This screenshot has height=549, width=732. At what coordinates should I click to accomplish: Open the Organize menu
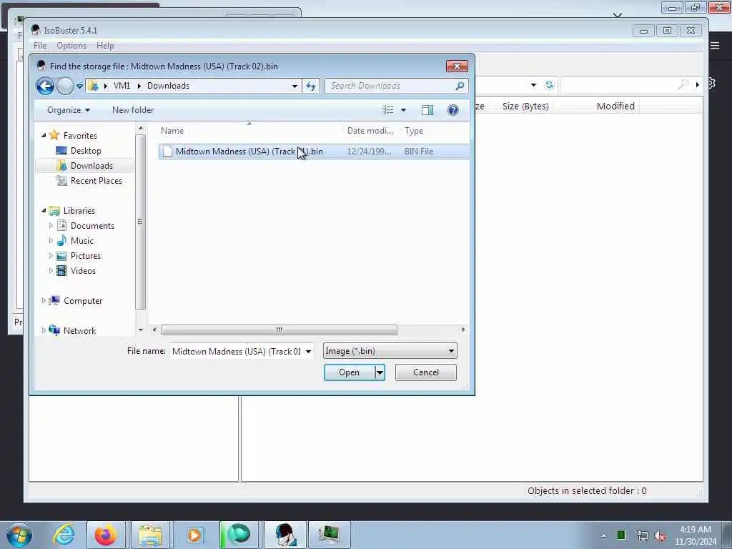68,110
